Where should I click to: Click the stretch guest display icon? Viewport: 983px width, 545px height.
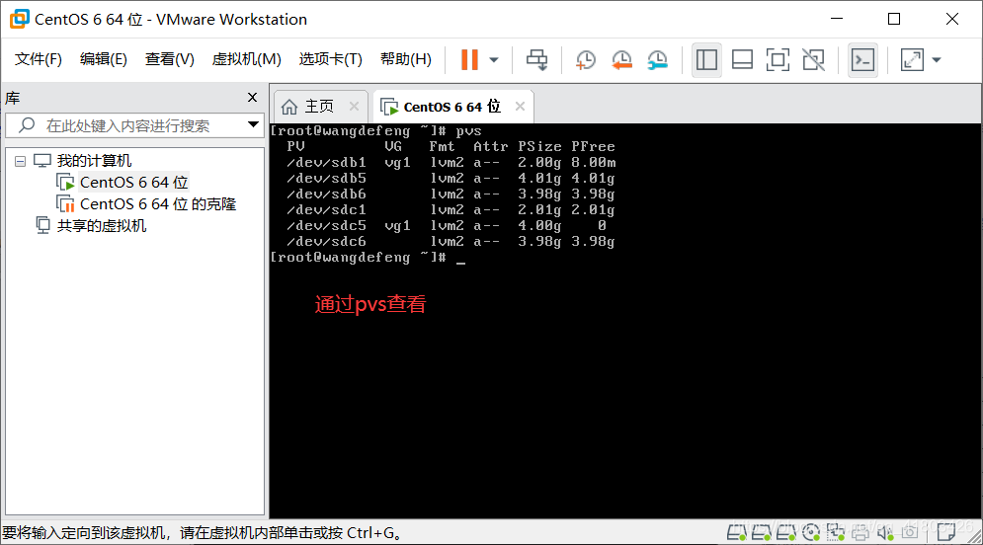912,60
